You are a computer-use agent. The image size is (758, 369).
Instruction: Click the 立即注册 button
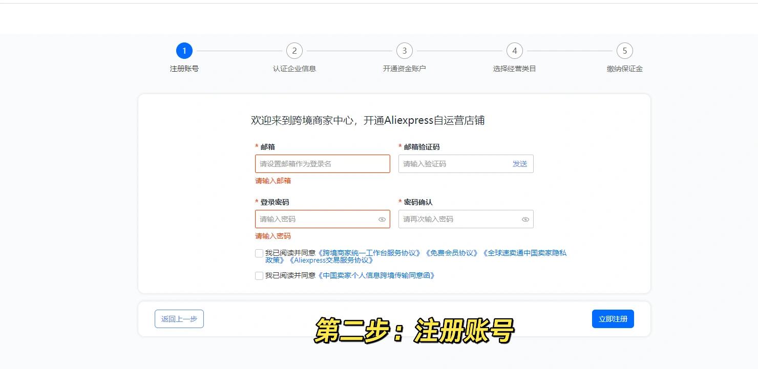[x=613, y=319]
